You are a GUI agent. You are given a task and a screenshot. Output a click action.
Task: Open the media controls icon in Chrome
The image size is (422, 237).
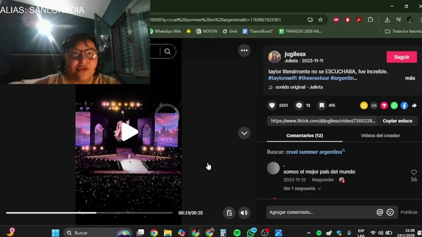398,20
